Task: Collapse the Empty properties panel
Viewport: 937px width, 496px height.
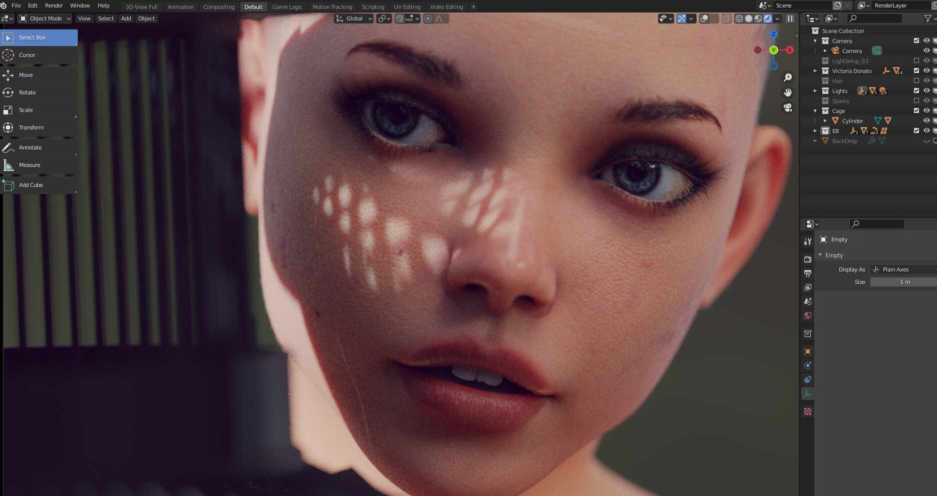Action: [x=820, y=255]
